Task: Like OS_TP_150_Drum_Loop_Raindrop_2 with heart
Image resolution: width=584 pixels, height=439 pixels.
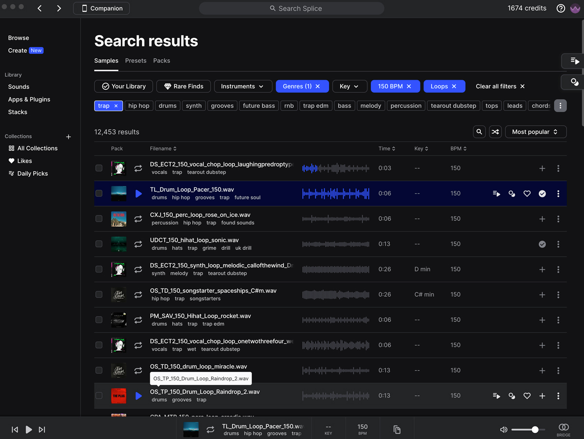Action: pos(527,396)
